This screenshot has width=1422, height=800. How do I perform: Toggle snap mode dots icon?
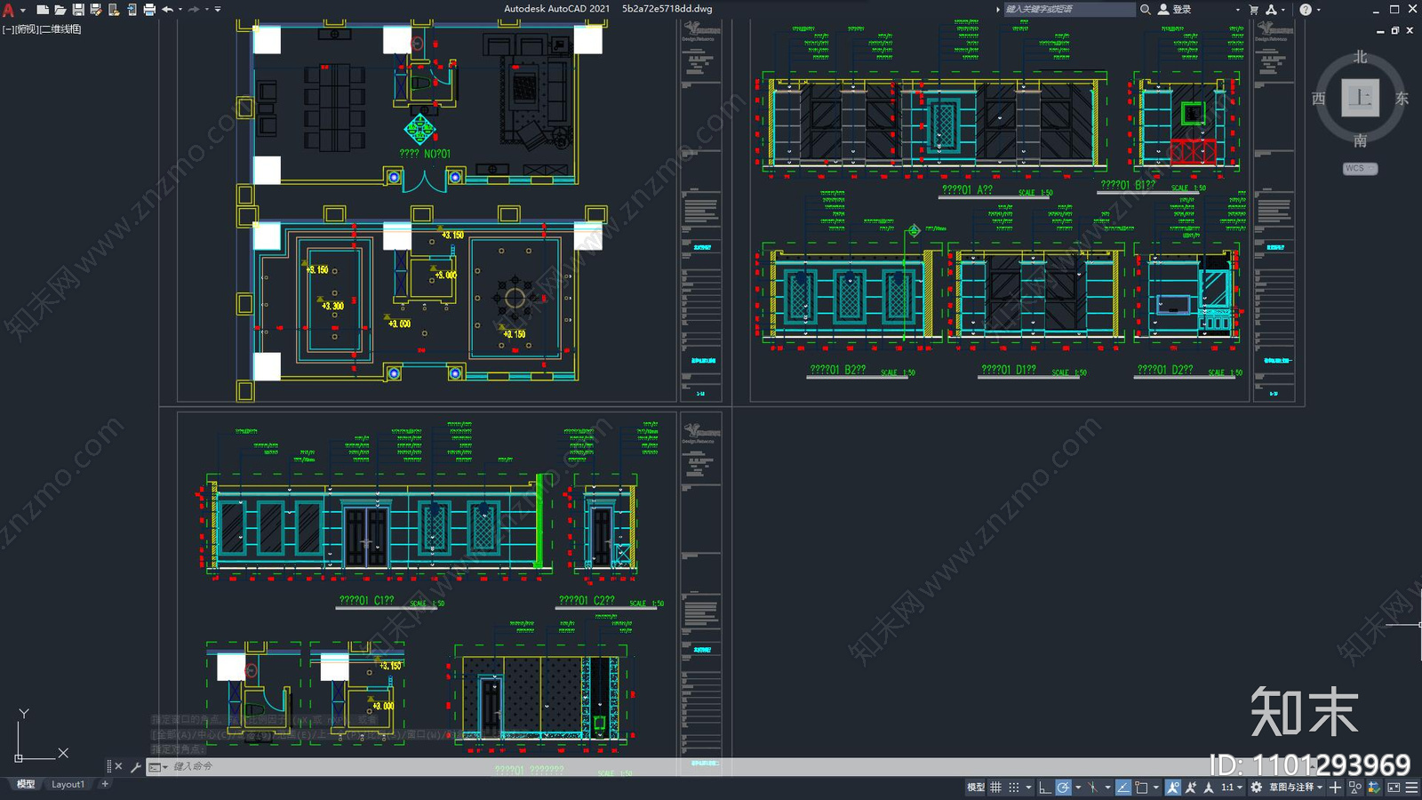coord(1014,788)
